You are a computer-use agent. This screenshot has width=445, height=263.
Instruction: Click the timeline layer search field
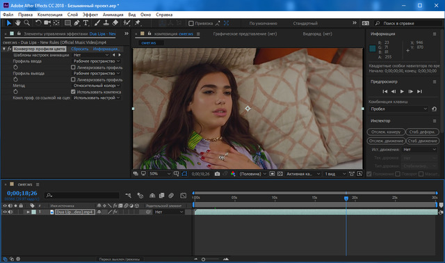[x=82, y=196]
